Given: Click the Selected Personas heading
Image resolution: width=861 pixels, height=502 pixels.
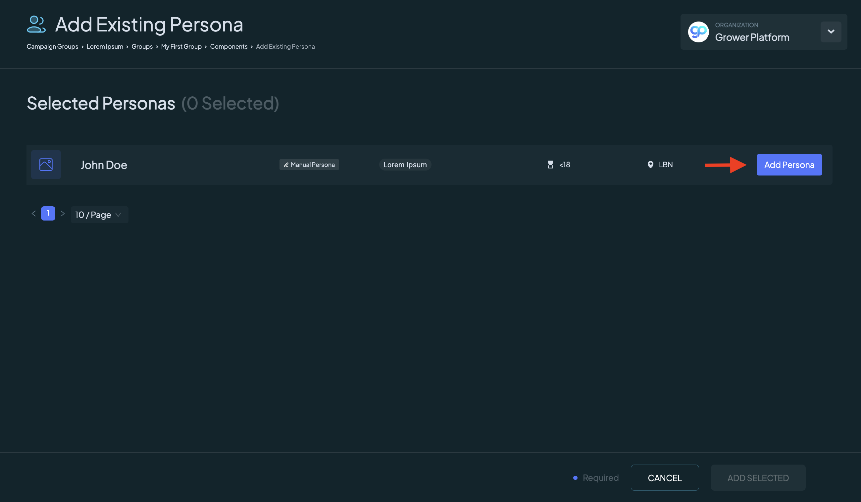Looking at the screenshot, I should (101, 103).
